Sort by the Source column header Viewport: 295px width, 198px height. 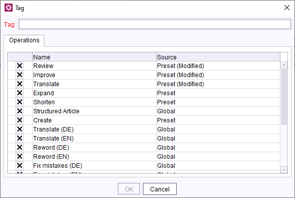point(218,57)
